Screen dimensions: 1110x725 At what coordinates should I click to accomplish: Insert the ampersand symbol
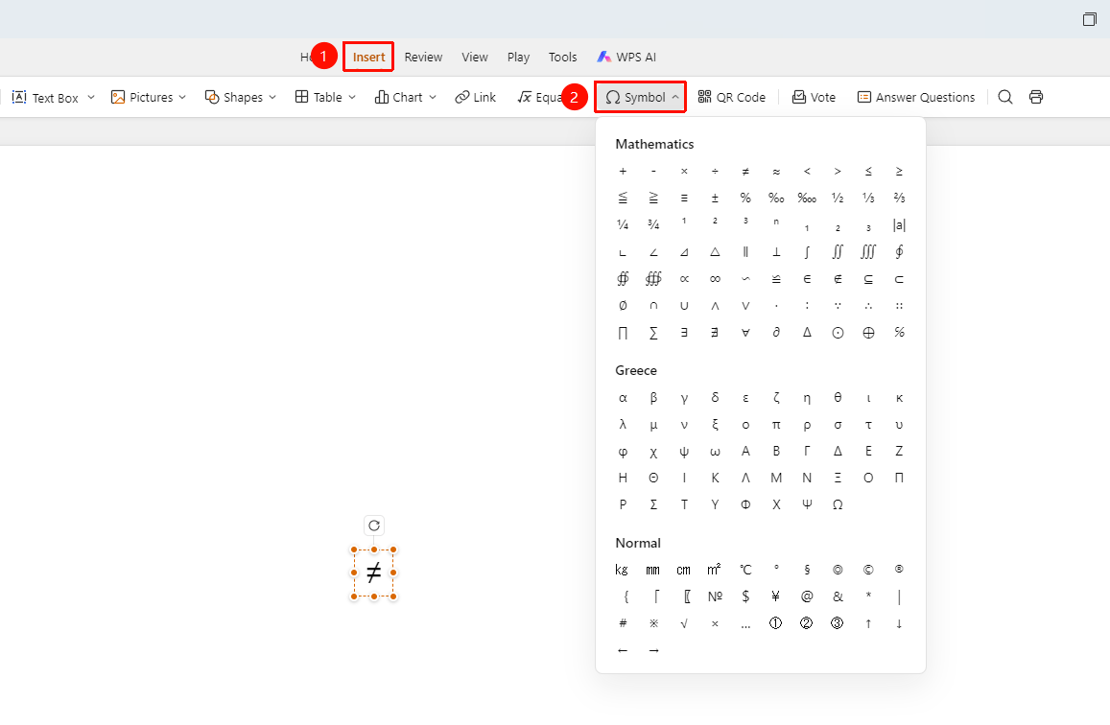tap(838, 596)
